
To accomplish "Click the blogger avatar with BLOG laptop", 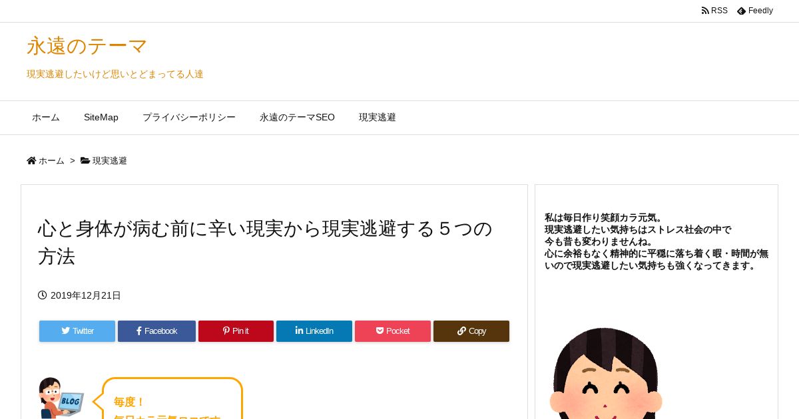I will 61,398.
